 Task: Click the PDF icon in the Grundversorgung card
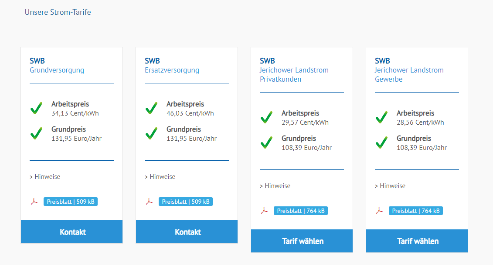34,202
